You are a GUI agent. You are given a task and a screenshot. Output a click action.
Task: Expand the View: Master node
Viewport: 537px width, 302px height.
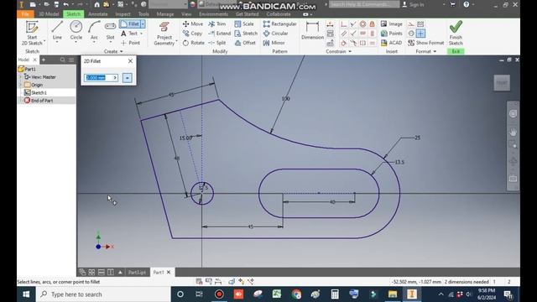pyautogui.click(x=21, y=77)
